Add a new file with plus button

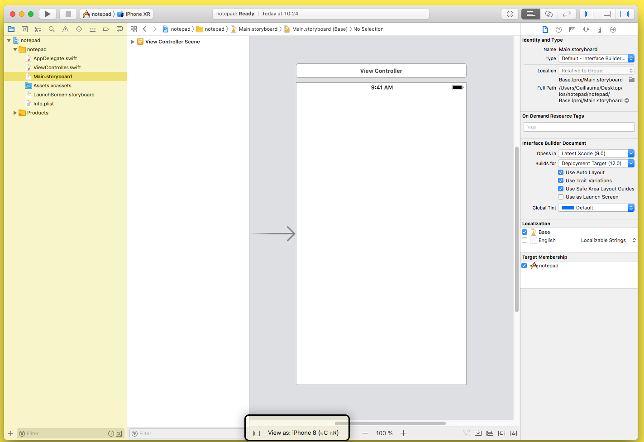point(11,433)
